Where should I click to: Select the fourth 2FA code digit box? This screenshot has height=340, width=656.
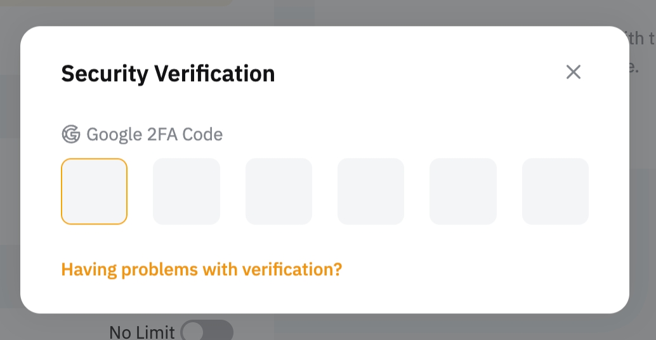tap(371, 192)
